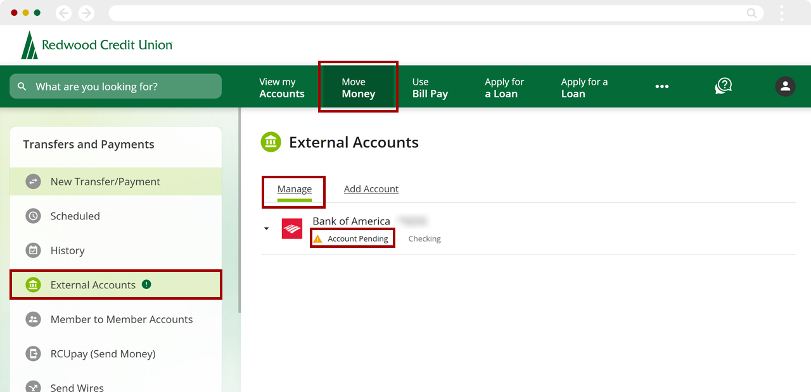
Task: Click the browser address bar search icon
Action: 751,13
